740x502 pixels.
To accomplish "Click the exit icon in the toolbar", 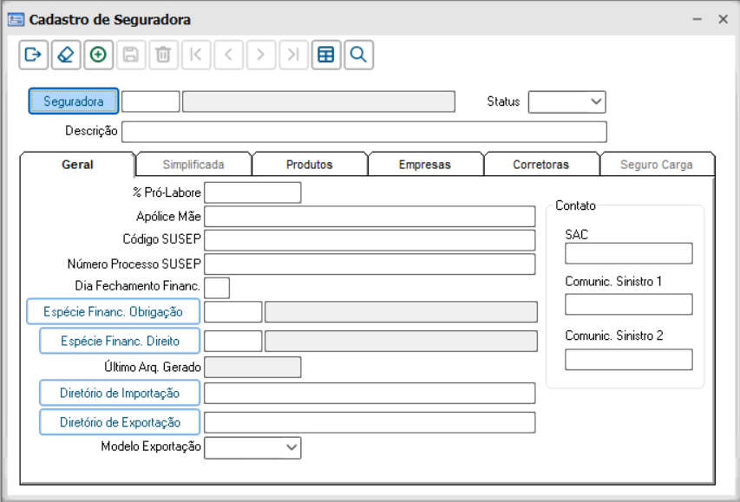I will (x=33, y=55).
